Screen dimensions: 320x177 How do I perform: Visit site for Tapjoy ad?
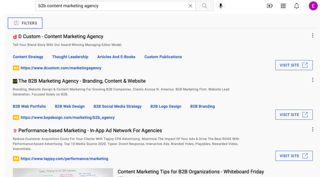tap(294, 156)
